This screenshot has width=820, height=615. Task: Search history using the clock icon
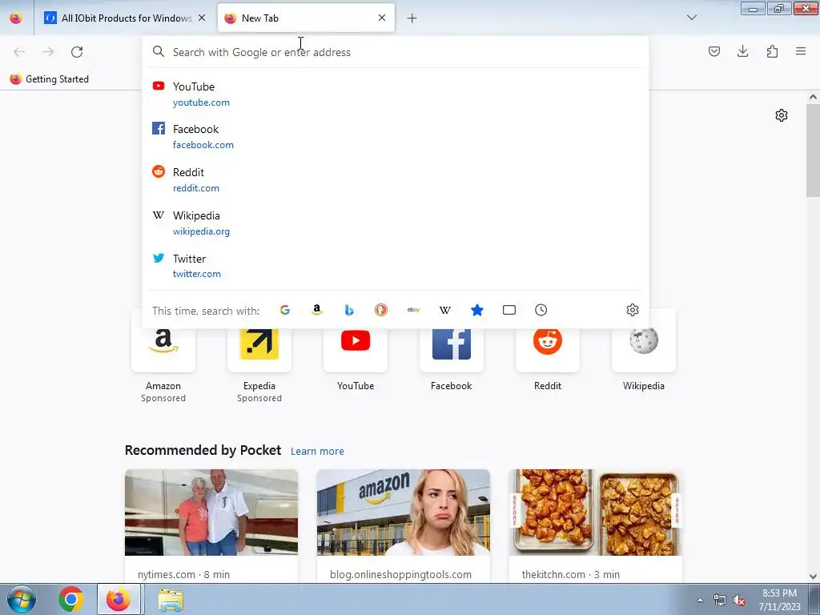pos(541,310)
